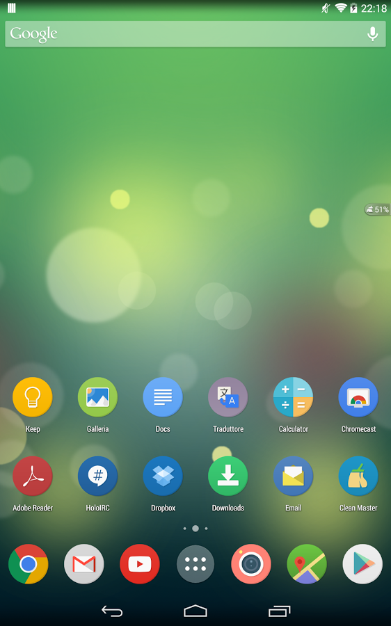Click the Google search bar
The height and width of the screenshot is (626, 391).
coord(195,34)
